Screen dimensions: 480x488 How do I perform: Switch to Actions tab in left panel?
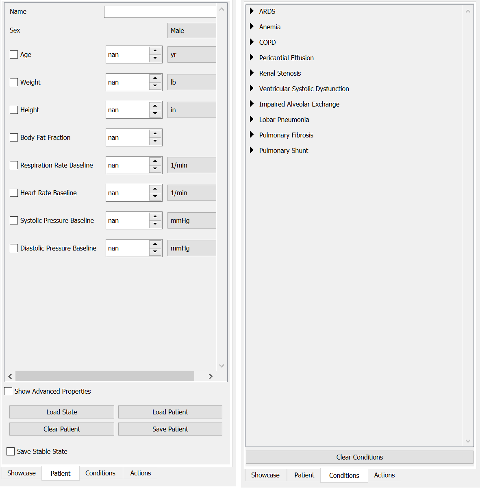click(141, 473)
